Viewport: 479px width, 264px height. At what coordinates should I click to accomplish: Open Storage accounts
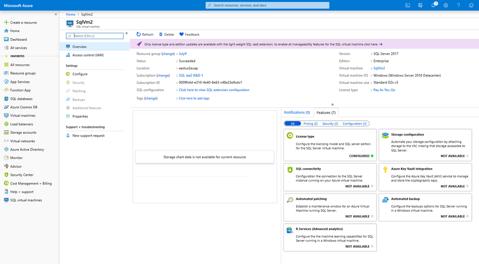pos(23,132)
